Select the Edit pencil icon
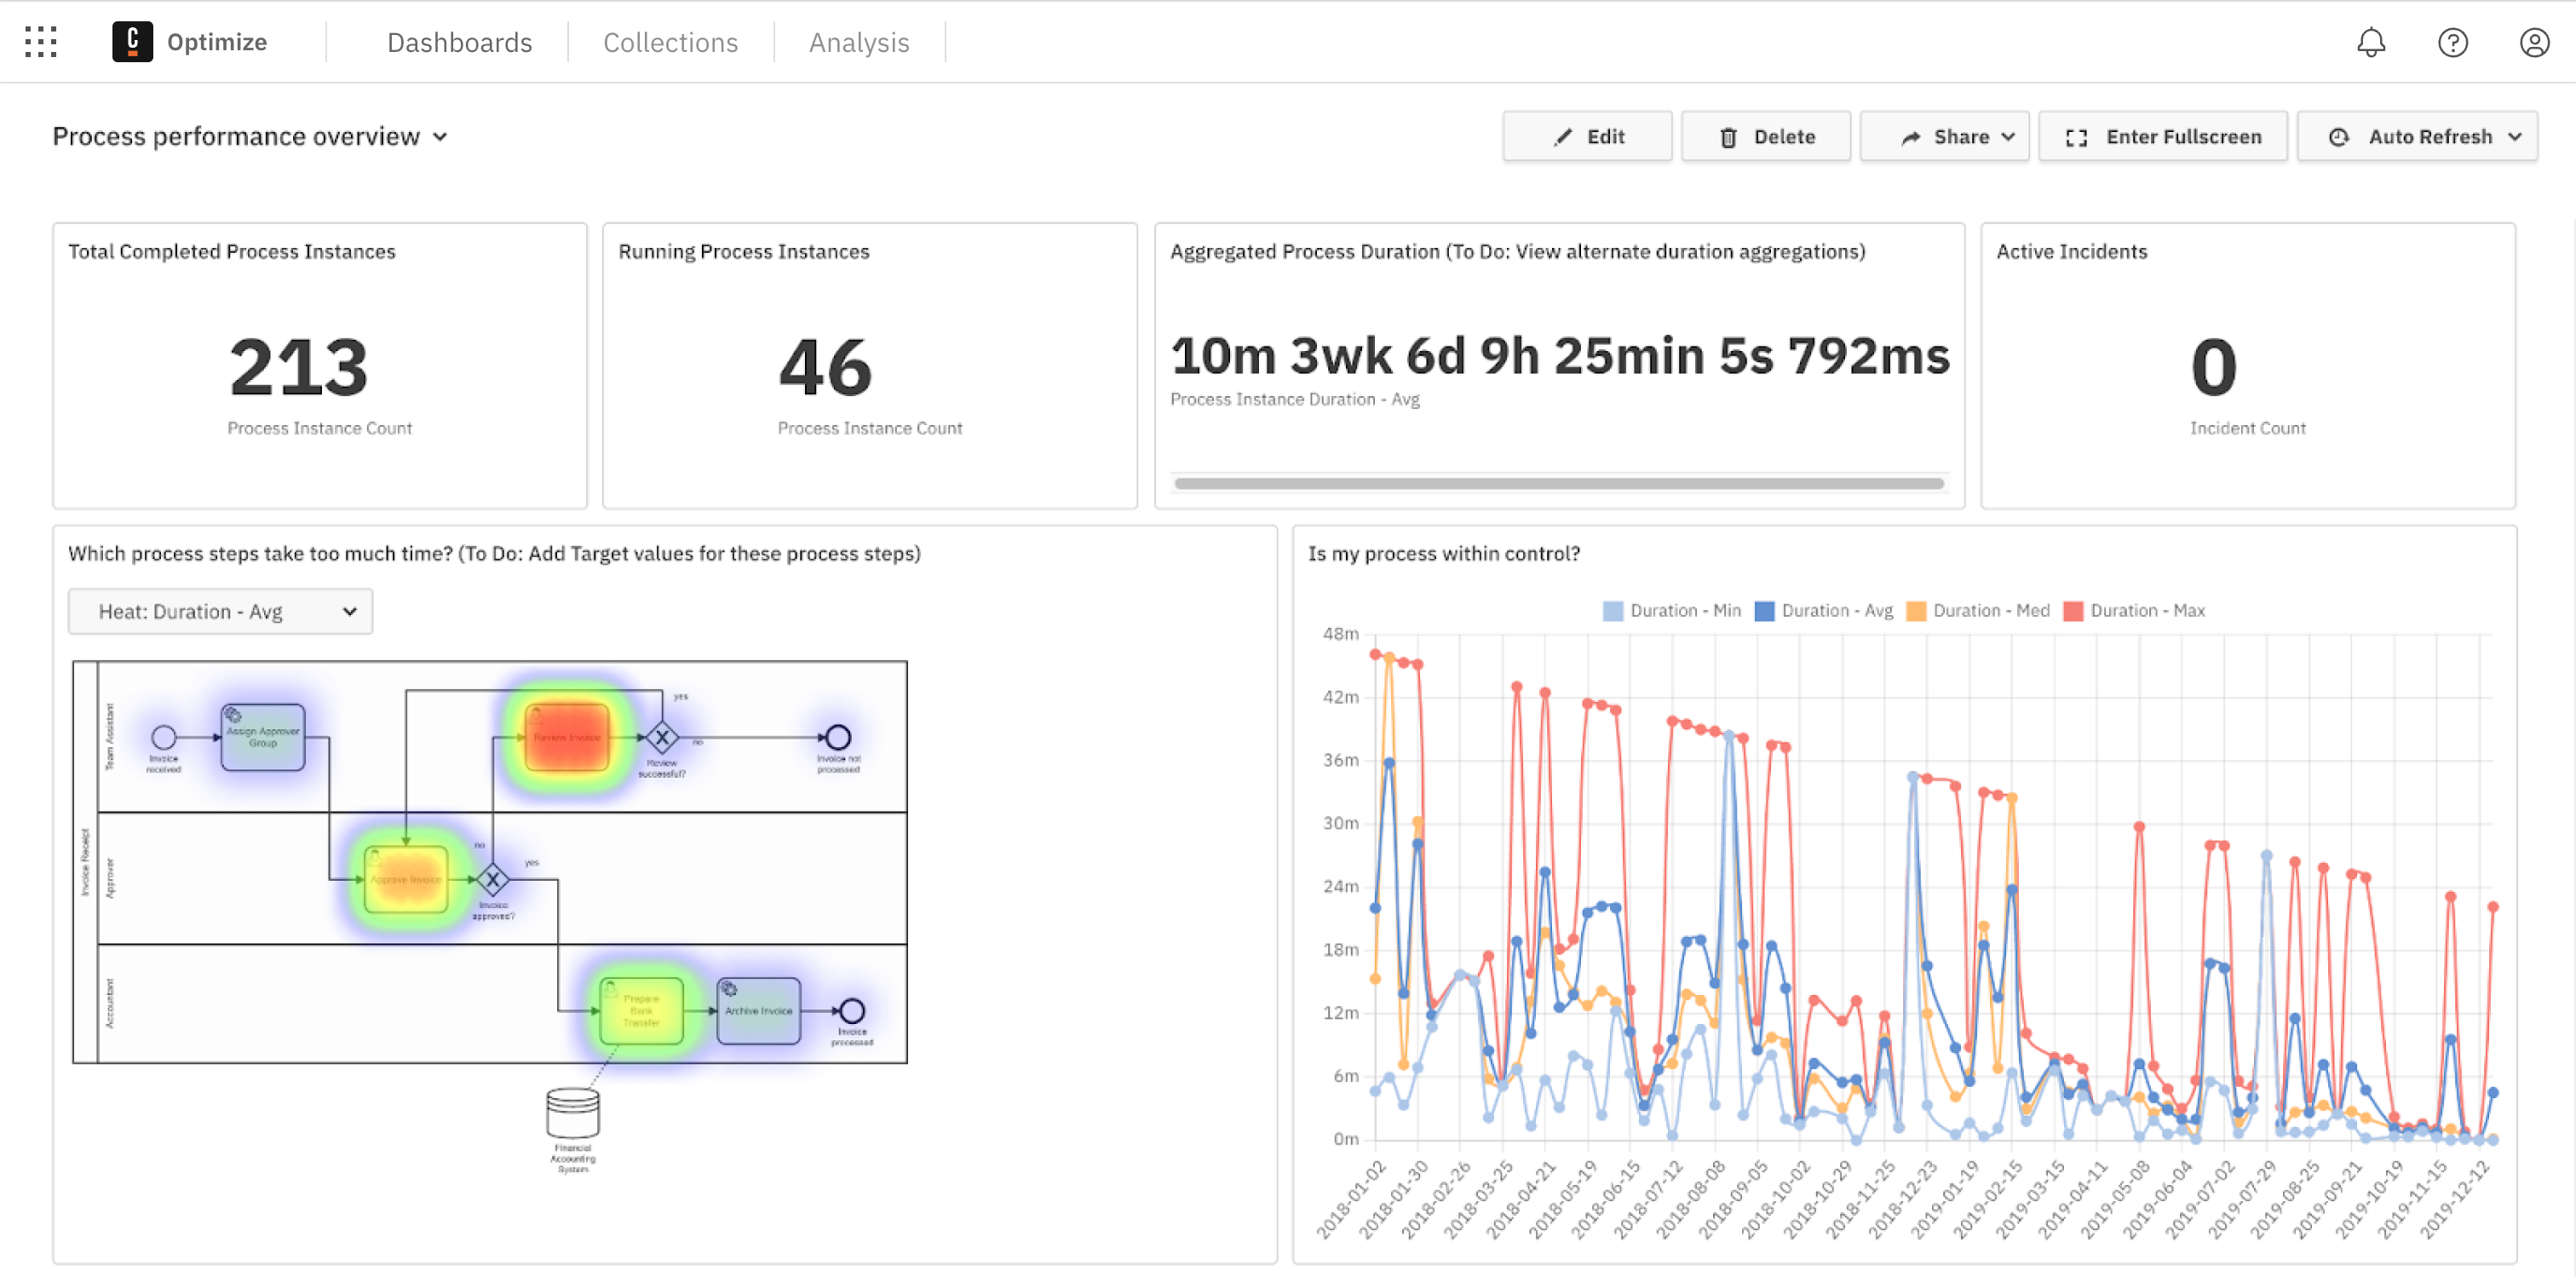 click(x=1563, y=136)
